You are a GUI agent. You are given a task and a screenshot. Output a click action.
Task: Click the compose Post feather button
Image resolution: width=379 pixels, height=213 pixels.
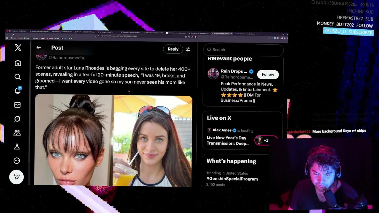[17, 177]
